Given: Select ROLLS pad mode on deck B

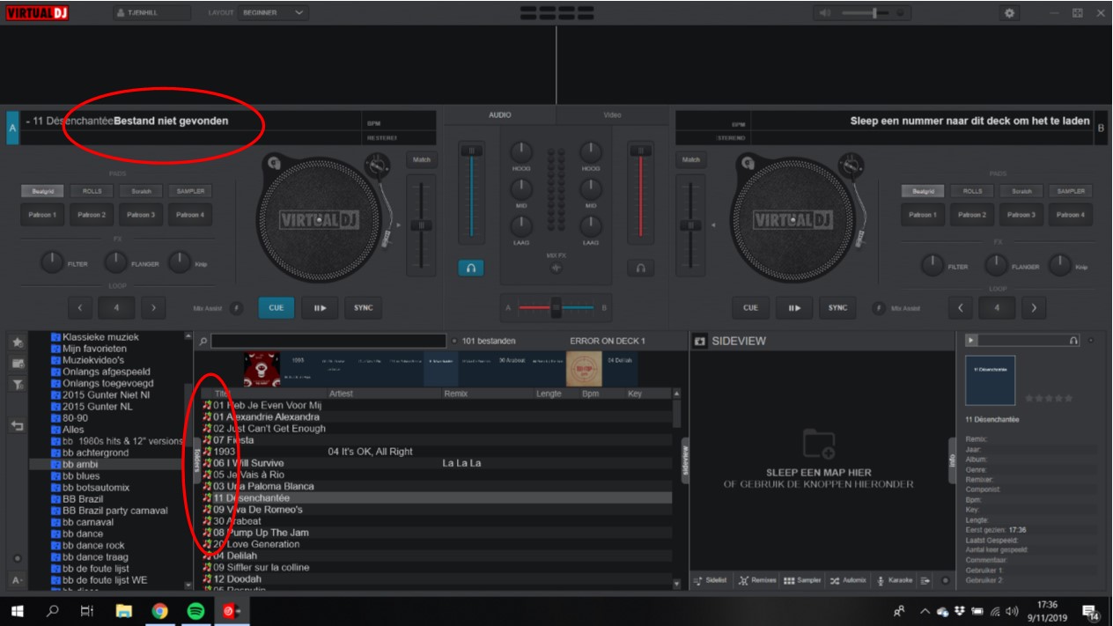Looking at the screenshot, I should [x=972, y=191].
